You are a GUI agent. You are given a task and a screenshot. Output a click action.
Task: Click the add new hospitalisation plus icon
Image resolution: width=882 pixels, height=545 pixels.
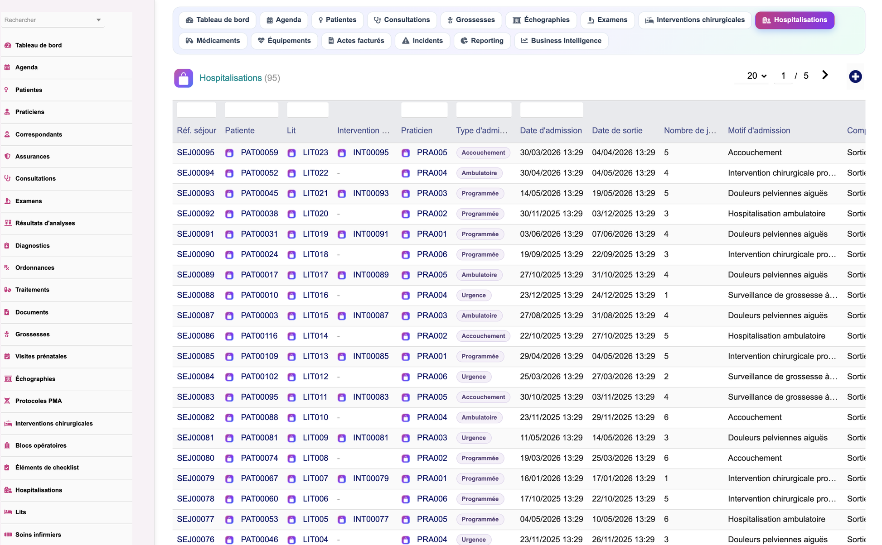tap(855, 76)
